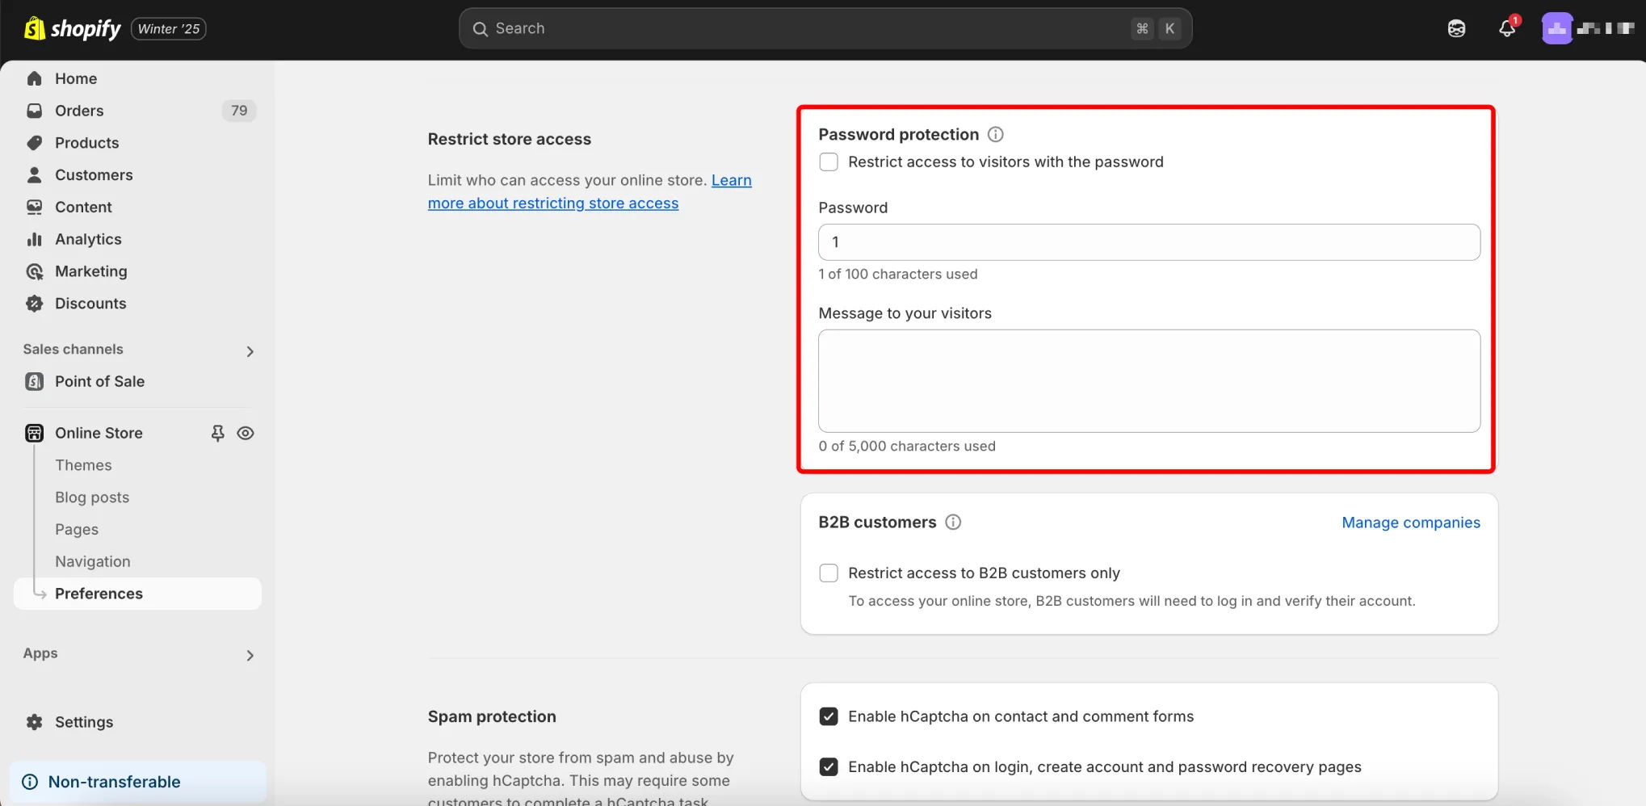Click the Settings gear icon

(x=34, y=722)
